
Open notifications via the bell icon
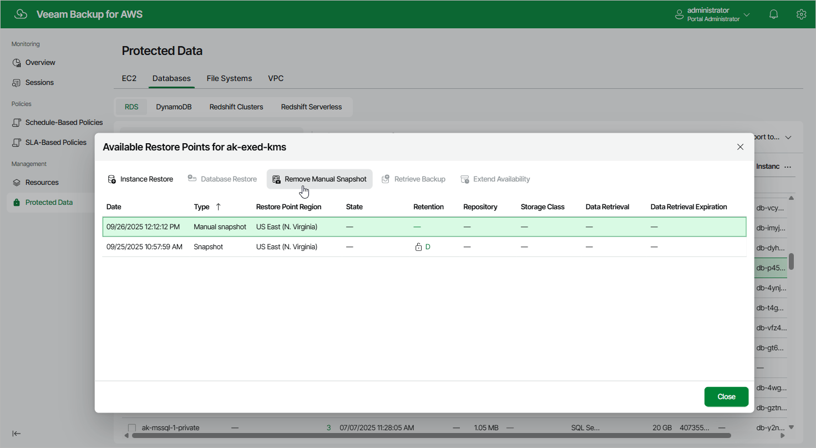774,14
